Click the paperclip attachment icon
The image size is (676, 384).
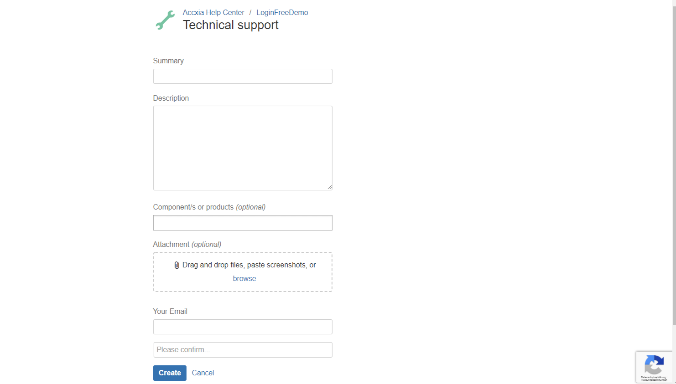pos(177,265)
